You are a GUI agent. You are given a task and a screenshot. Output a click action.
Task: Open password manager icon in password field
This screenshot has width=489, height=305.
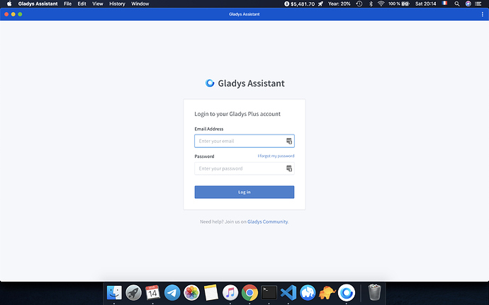[x=289, y=168]
